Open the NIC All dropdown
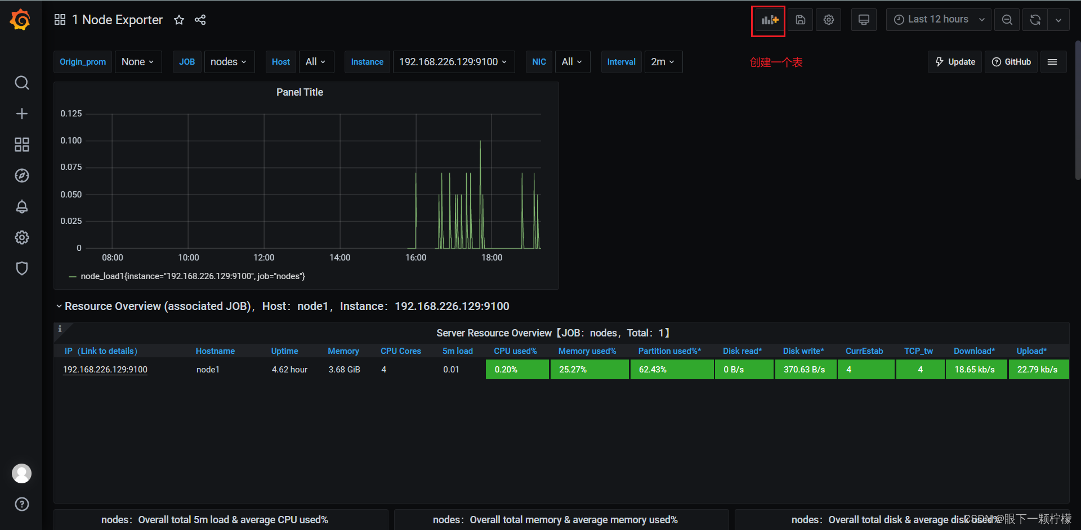This screenshot has width=1081, height=530. 572,62
